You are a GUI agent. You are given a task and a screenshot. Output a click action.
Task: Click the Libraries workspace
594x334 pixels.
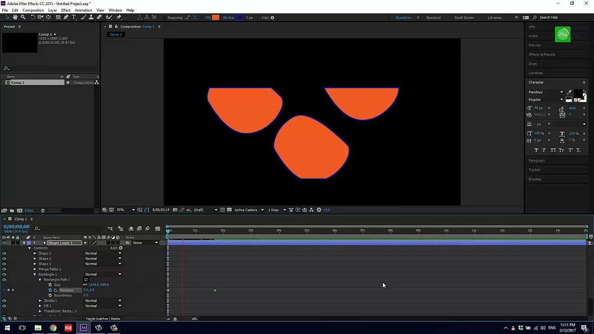coord(495,18)
